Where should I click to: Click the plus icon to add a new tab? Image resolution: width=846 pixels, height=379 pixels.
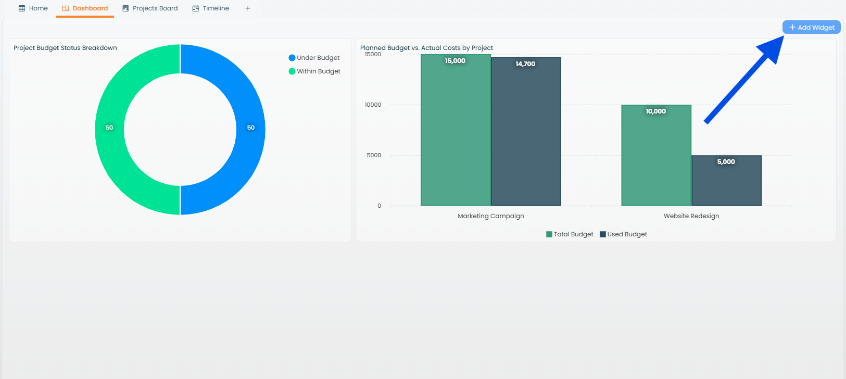coord(248,8)
